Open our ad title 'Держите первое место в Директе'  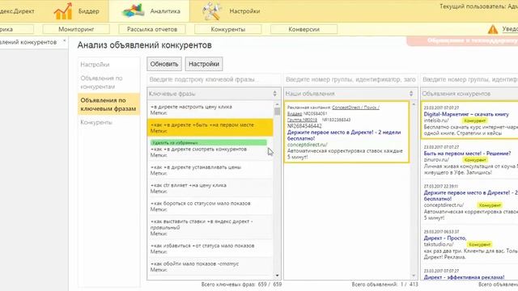[x=344, y=135]
